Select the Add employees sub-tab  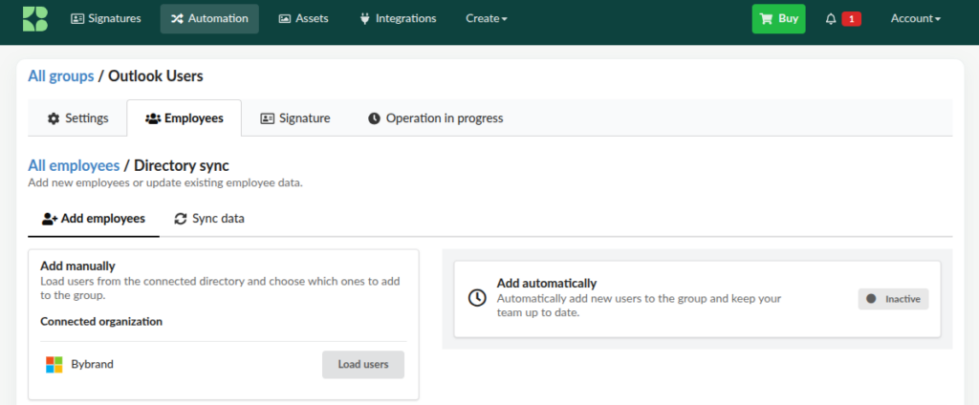pyautogui.click(x=94, y=219)
